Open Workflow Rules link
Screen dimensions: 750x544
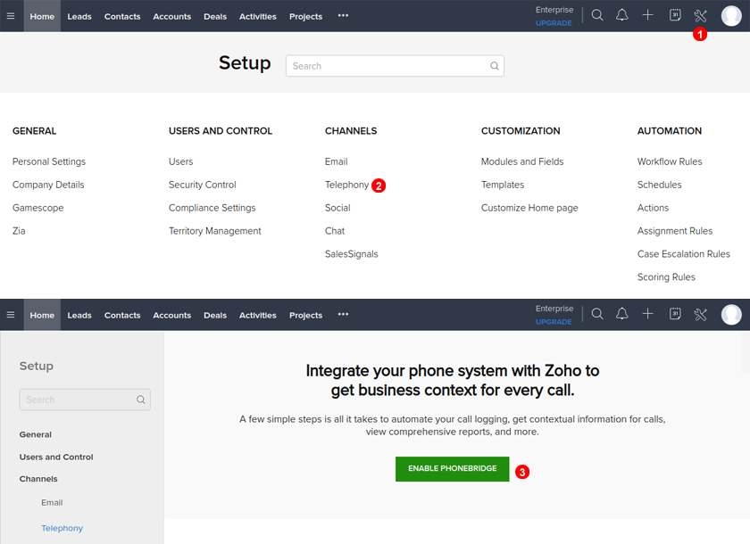(670, 161)
